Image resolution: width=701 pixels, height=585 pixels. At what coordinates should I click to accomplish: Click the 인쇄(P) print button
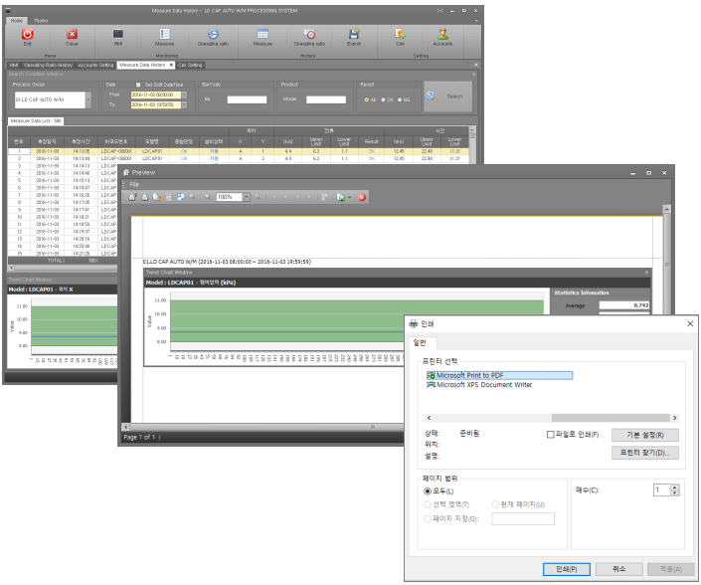[568, 568]
